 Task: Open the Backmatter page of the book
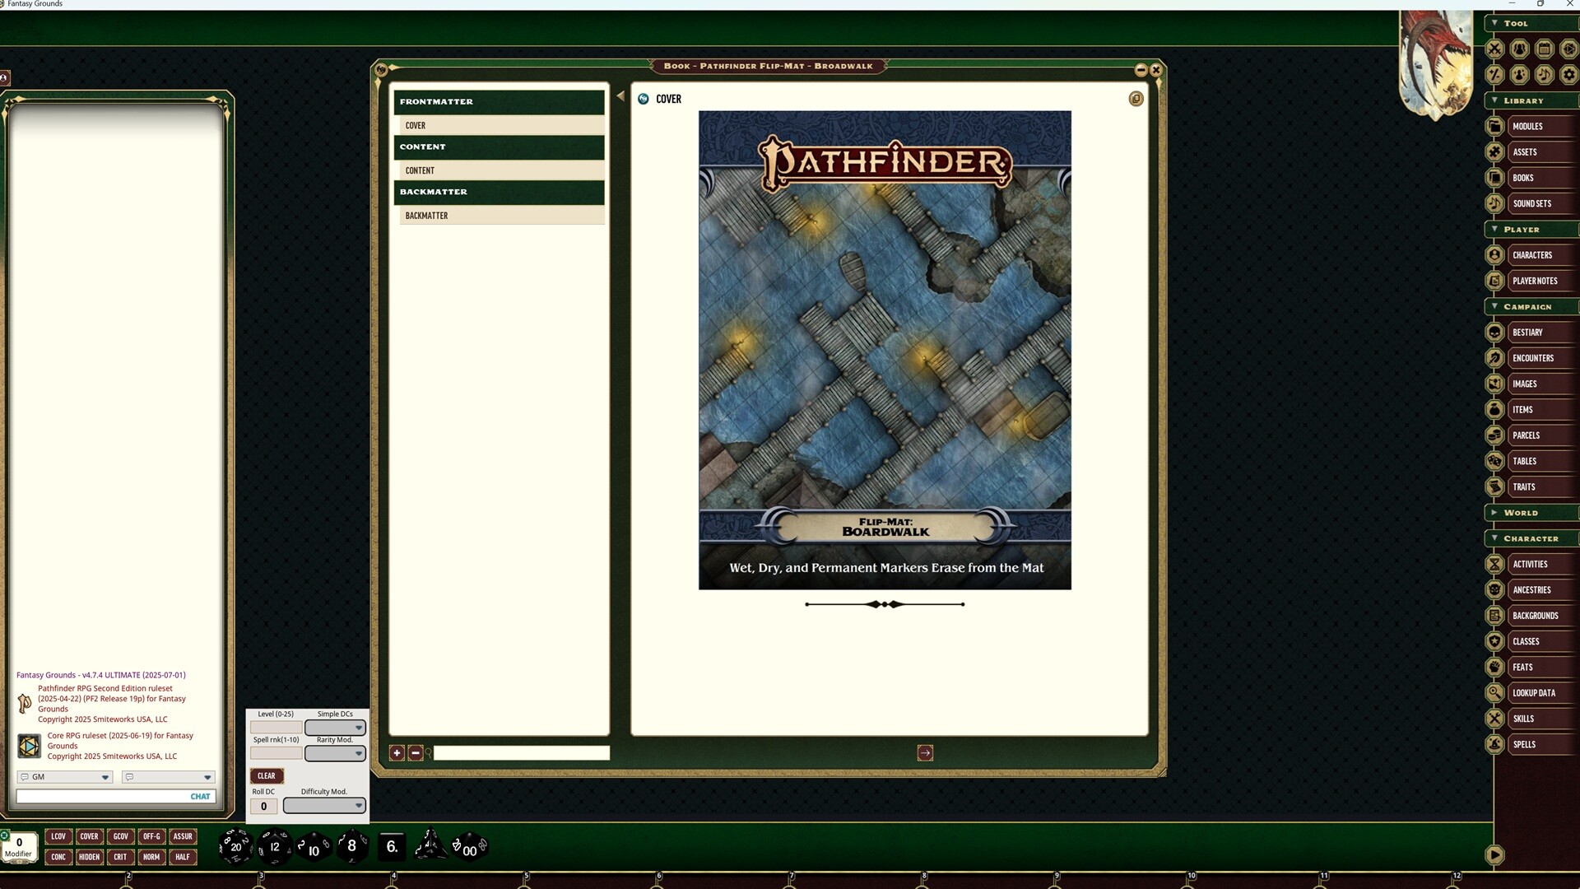coord(500,215)
